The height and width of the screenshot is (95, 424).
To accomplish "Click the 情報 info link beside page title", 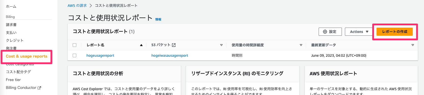I will point(158,19).
